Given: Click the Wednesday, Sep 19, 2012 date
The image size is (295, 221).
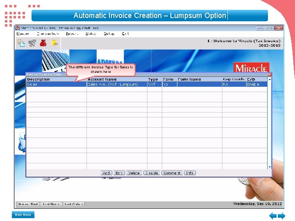Looking at the screenshot, I should (258, 204).
